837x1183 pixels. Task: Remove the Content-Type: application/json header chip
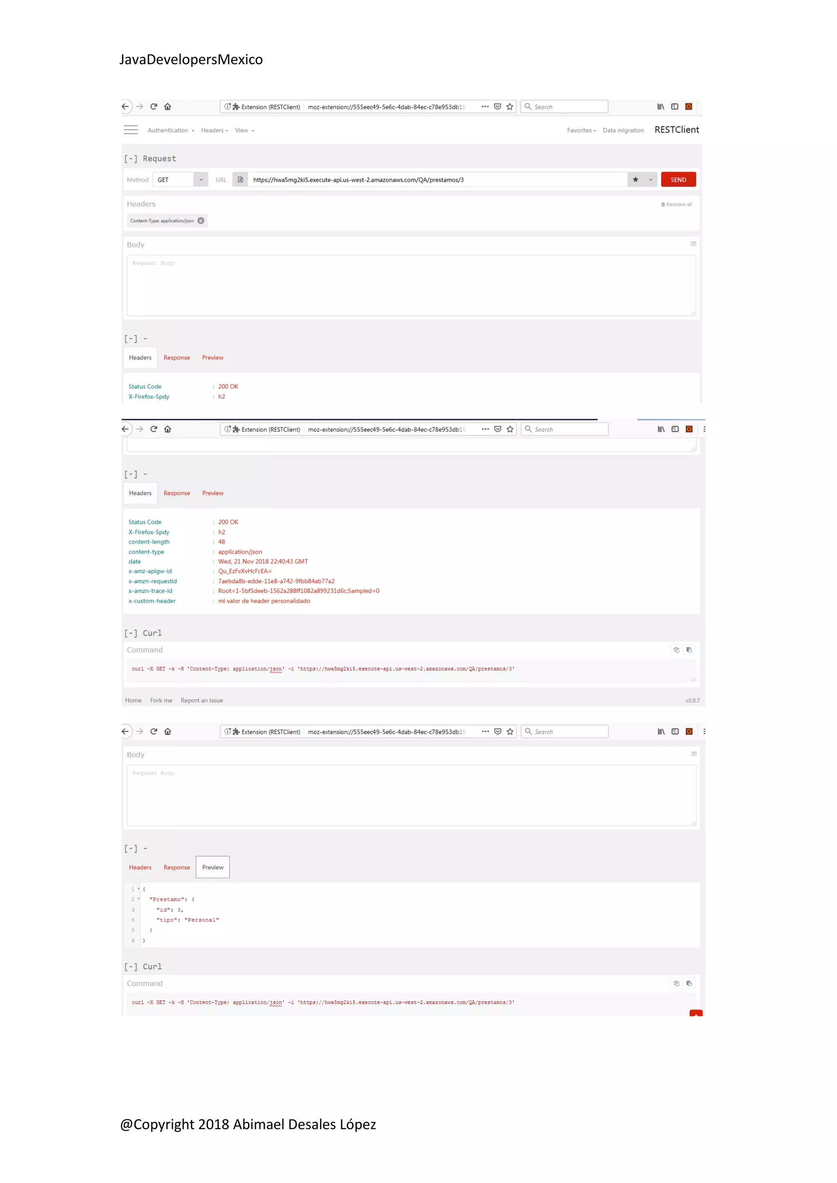pos(201,221)
